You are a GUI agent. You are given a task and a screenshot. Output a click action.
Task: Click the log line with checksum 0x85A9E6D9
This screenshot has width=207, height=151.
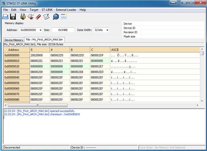pyautogui.click(x=42, y=114)
